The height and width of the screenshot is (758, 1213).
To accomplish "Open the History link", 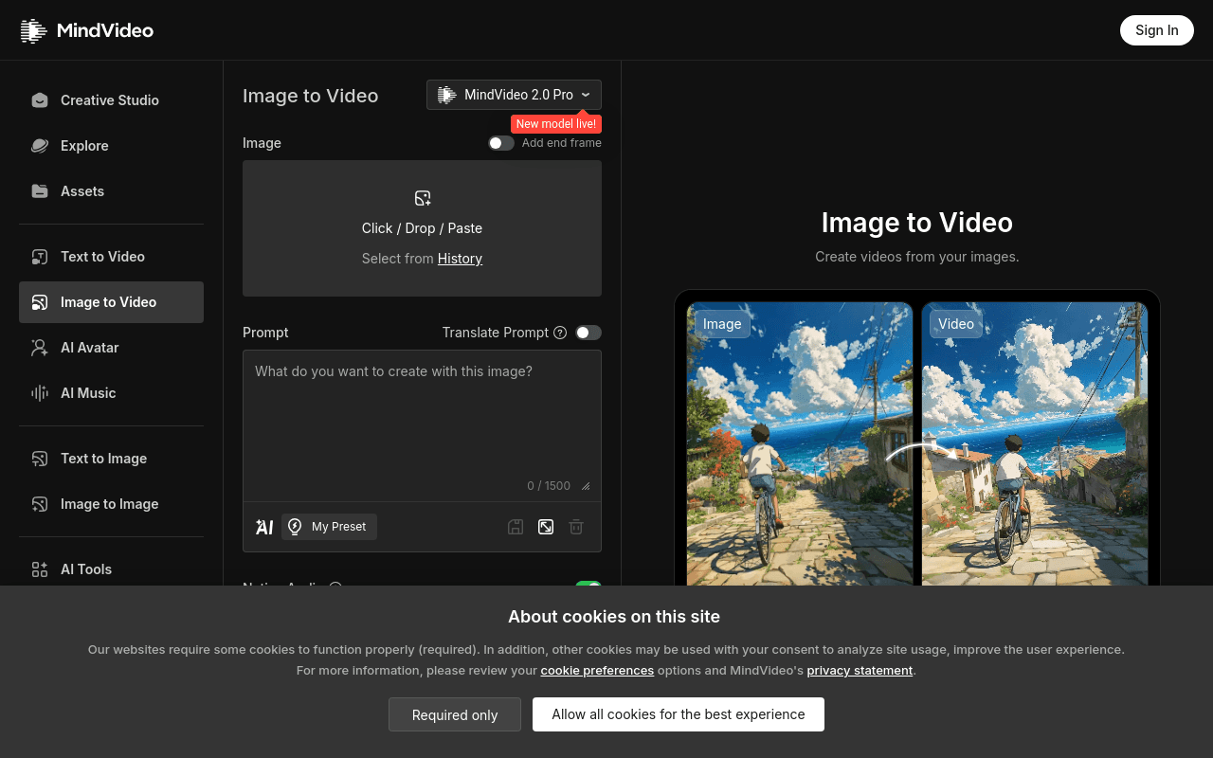I will tap(460, 259).
